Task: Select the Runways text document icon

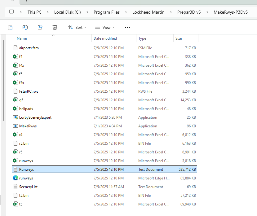Action: [x=16, y=169]
